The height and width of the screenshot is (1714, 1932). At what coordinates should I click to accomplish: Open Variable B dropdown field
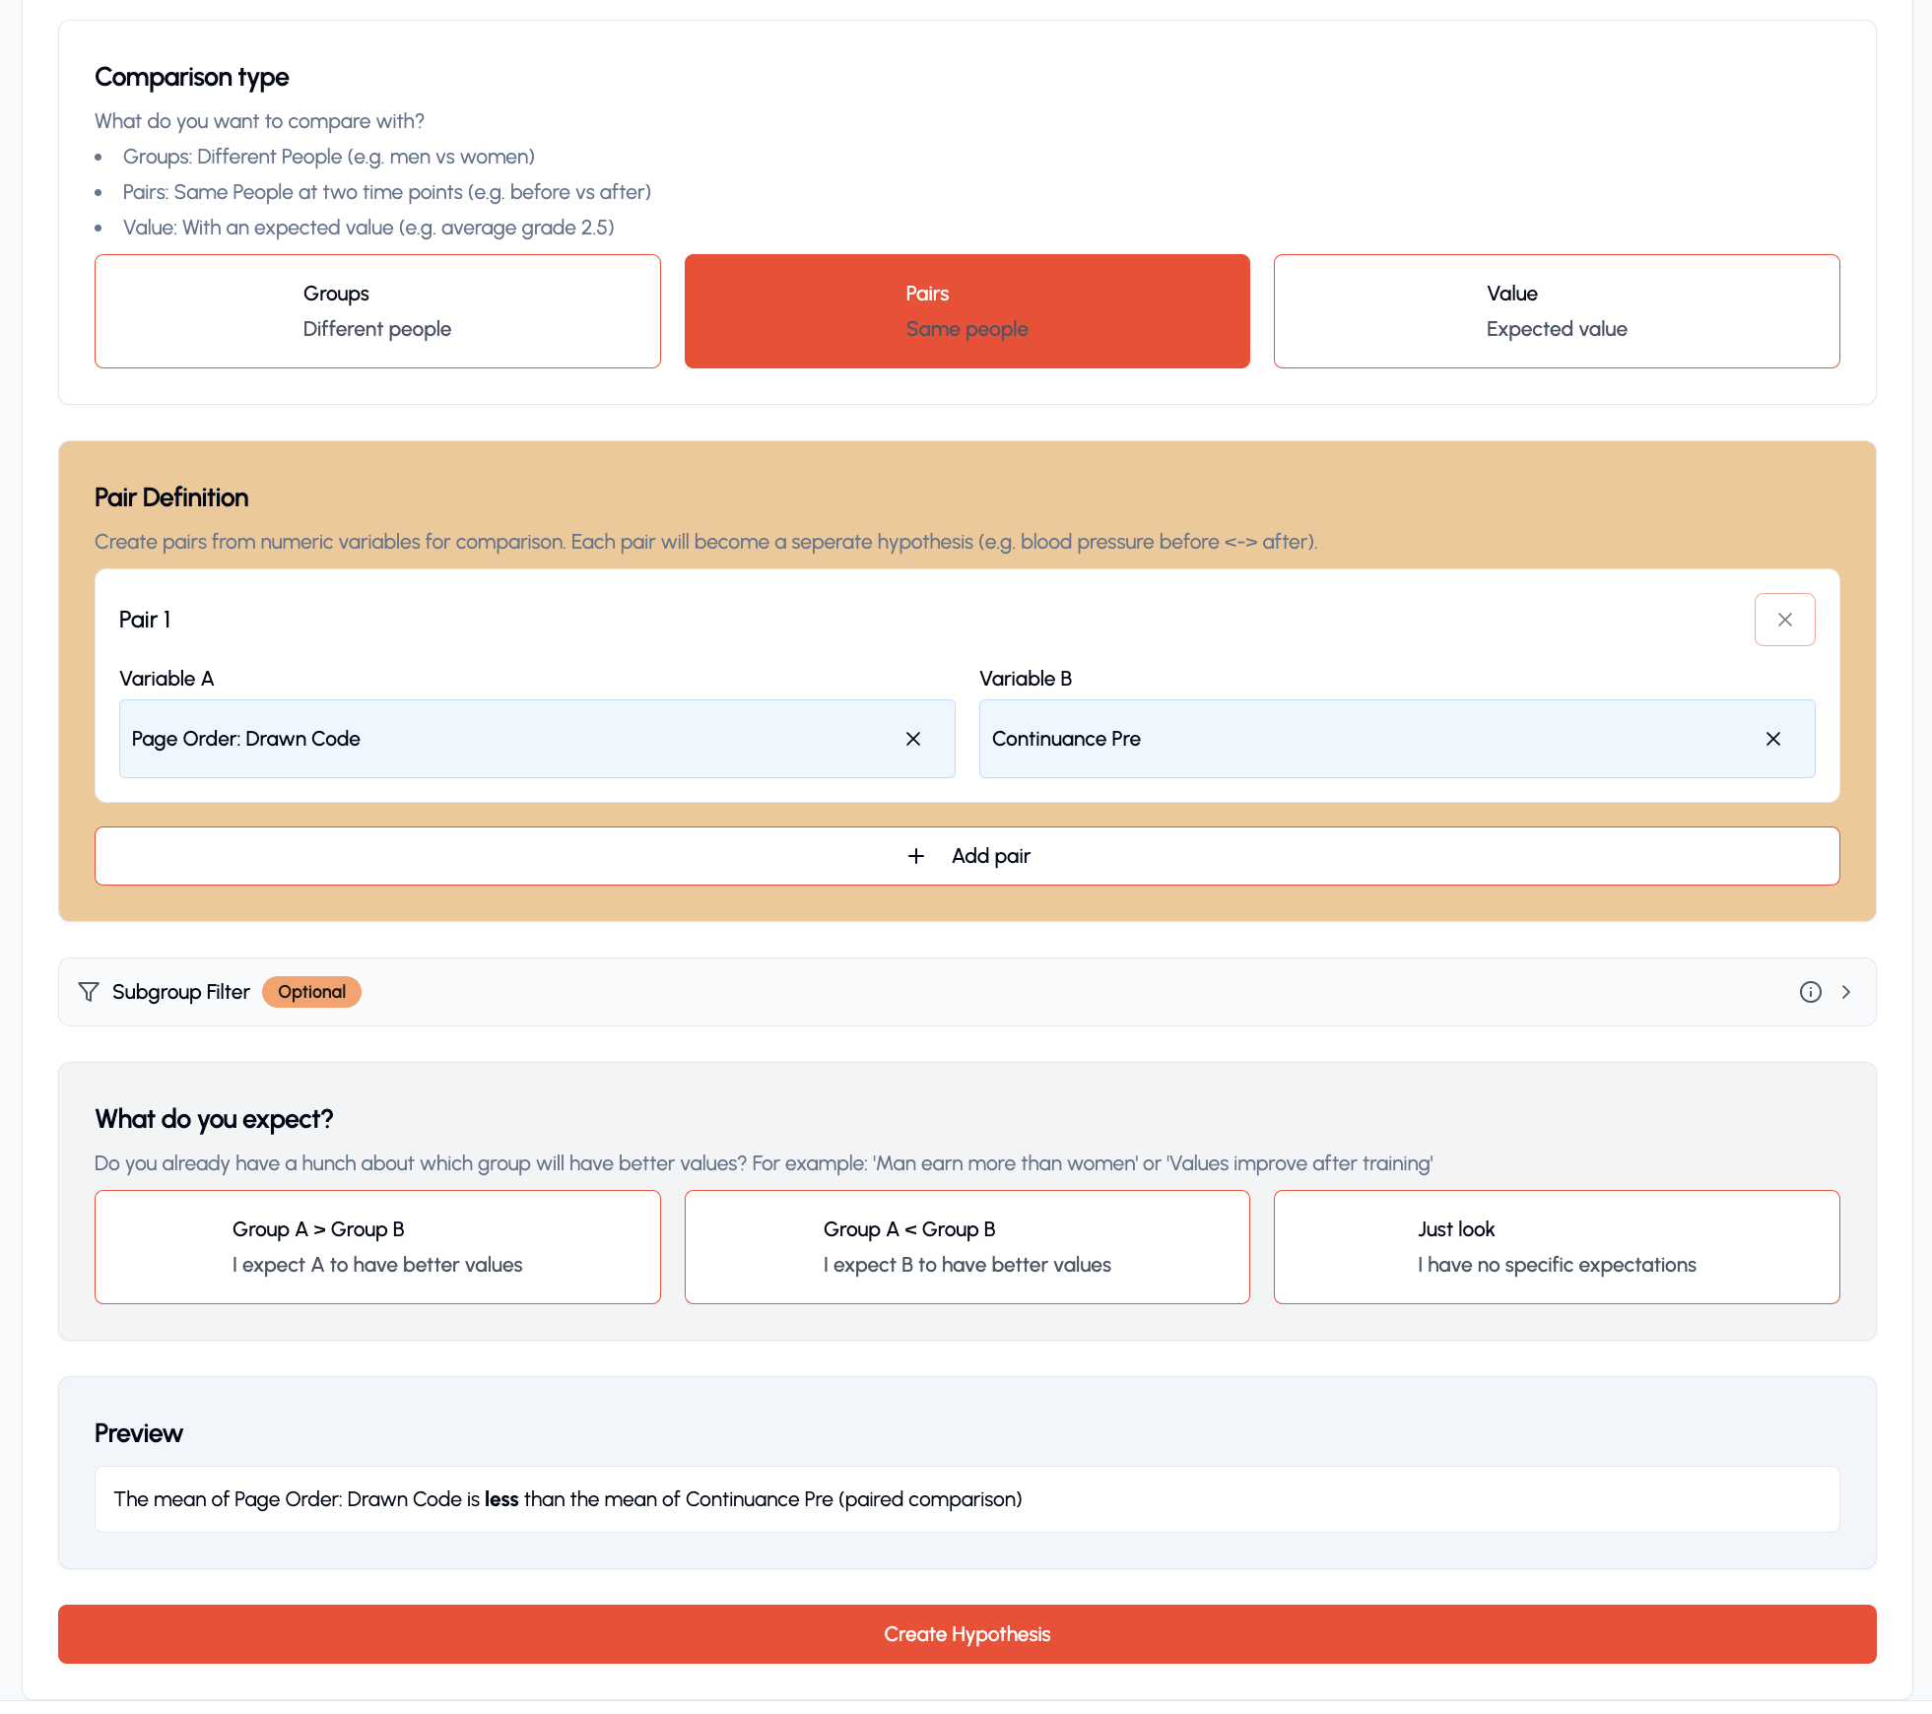pos(1396,739)
